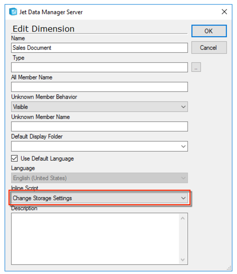Uncheck the Use Default Language checkbox

point(14,159)
